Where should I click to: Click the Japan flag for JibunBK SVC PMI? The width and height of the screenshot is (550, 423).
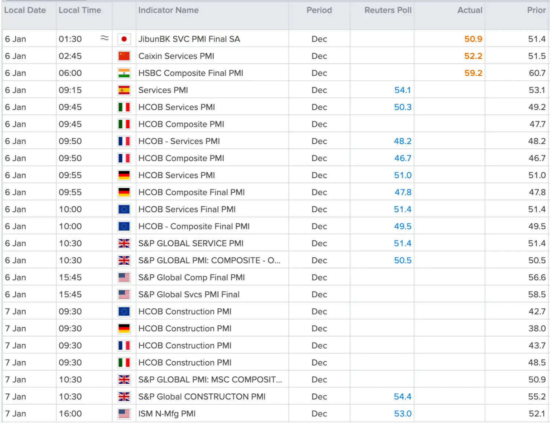[124, 39]
